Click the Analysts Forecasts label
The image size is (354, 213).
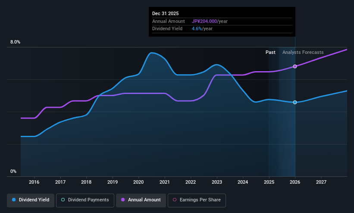(x=303, y=52)
